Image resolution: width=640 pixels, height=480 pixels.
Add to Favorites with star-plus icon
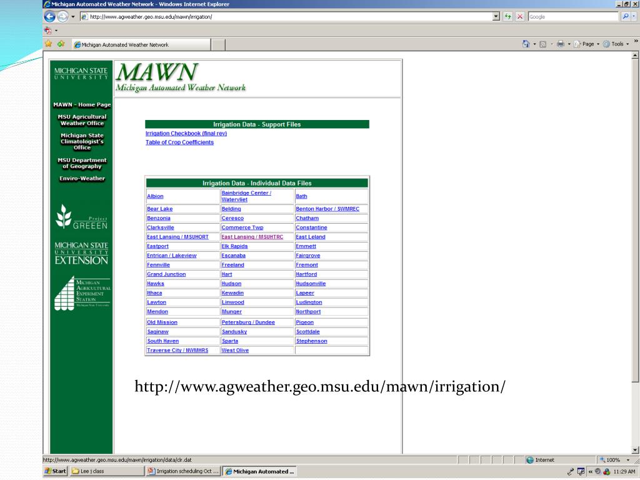click(x=61, y=44)
